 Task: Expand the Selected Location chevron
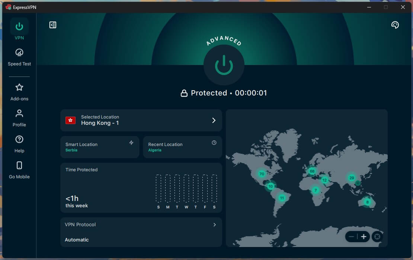click(214, 120)
